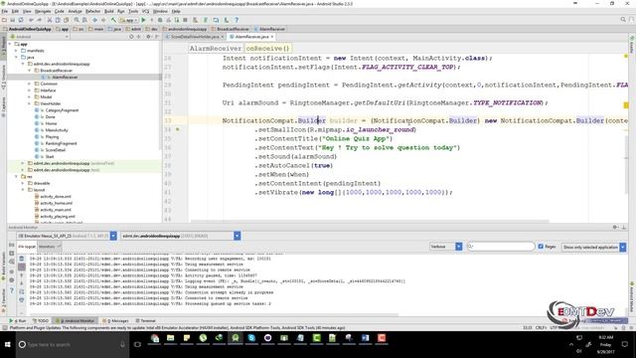Viewport: 636px width, 358px height.
Task: Click the Windows taskbar search box
Action: click(x=73, y=344)
